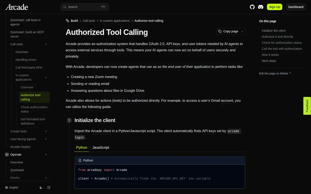Open Copy page dropdown arrow
This screenshot has width=311, height=194.
click(x=242, y=31)
